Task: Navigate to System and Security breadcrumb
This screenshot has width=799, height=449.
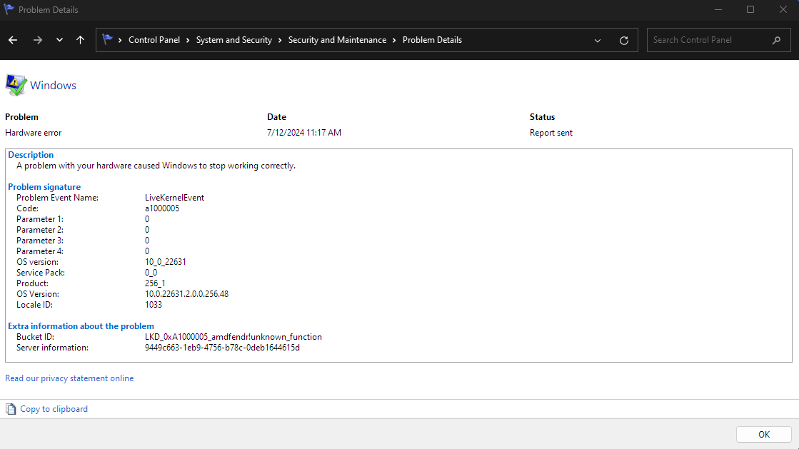Action: point(234,40)
